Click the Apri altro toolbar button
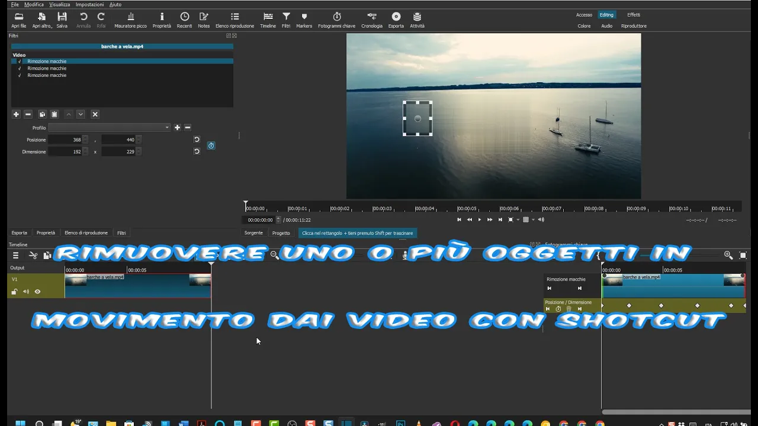Image resolution: width=758 pixels, height=426 pixels. pos(42,20)
